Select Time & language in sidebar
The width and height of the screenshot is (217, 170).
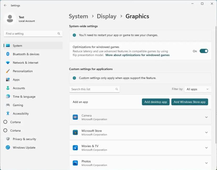tap(33, 97)
